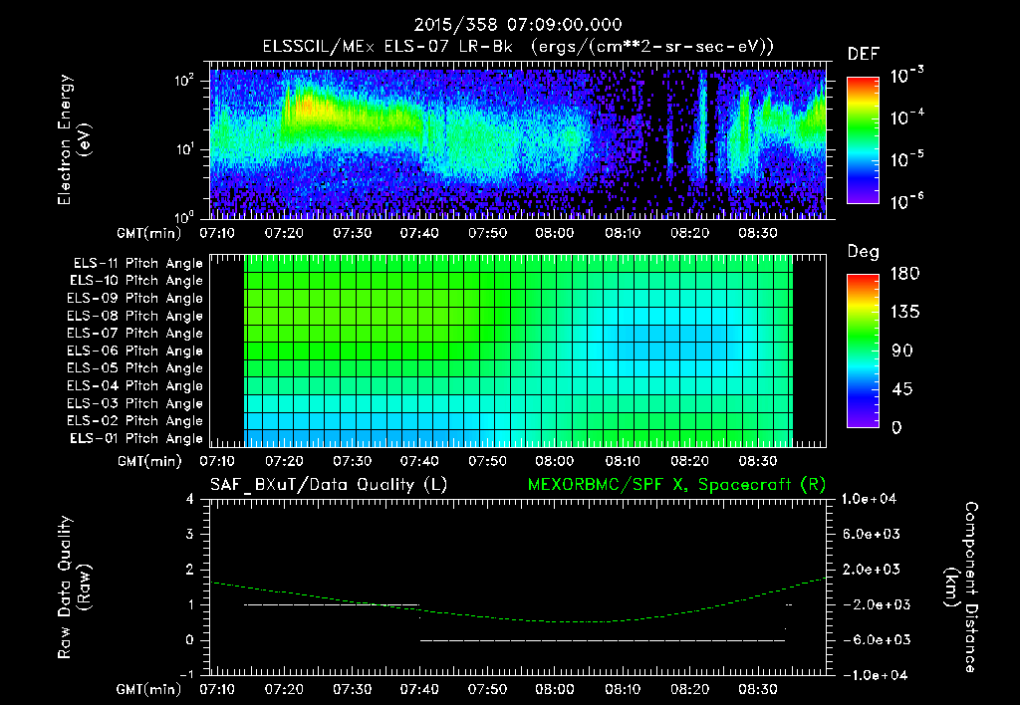This screenshot has width=1020, height=705.
Task: Click the SAF_BXuT/Data Quality (L) legend
Action: tap(329, 485)
